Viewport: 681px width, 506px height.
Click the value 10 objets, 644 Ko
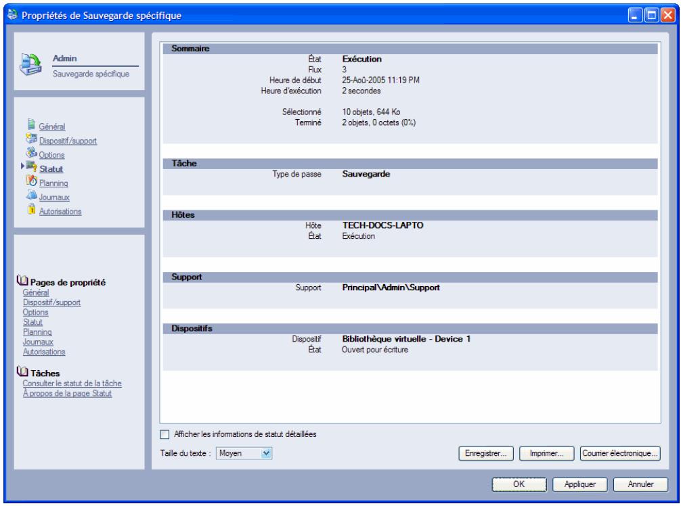371,112
